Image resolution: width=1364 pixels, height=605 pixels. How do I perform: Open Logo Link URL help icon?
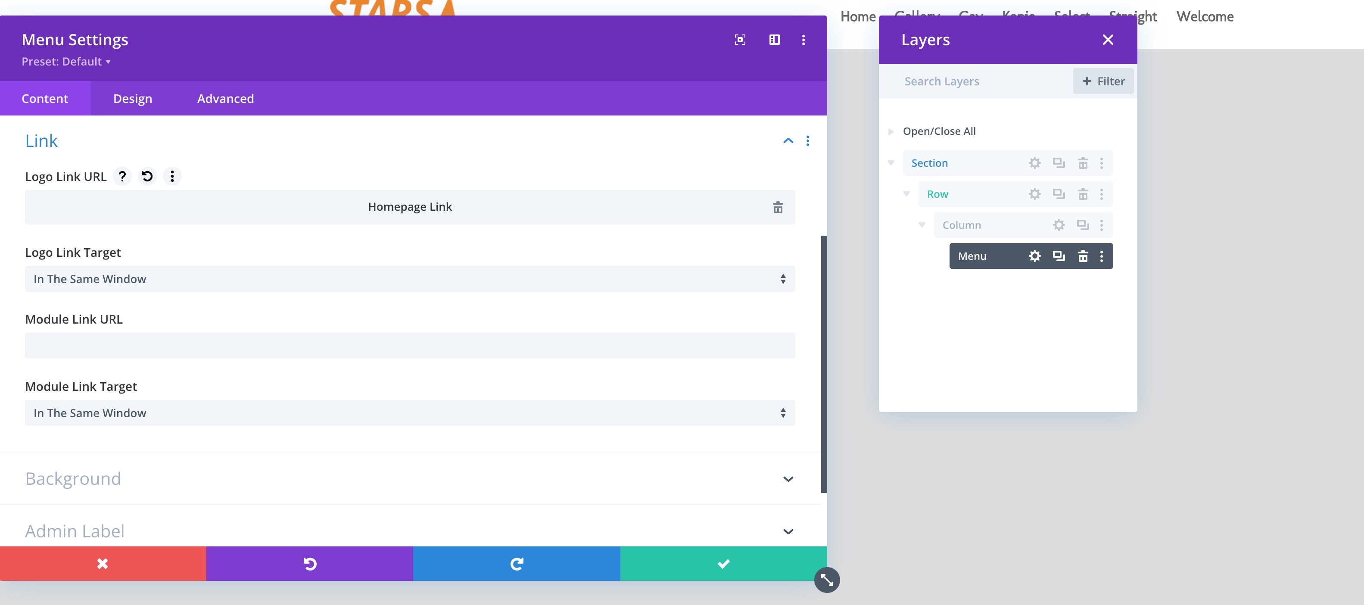122,176
